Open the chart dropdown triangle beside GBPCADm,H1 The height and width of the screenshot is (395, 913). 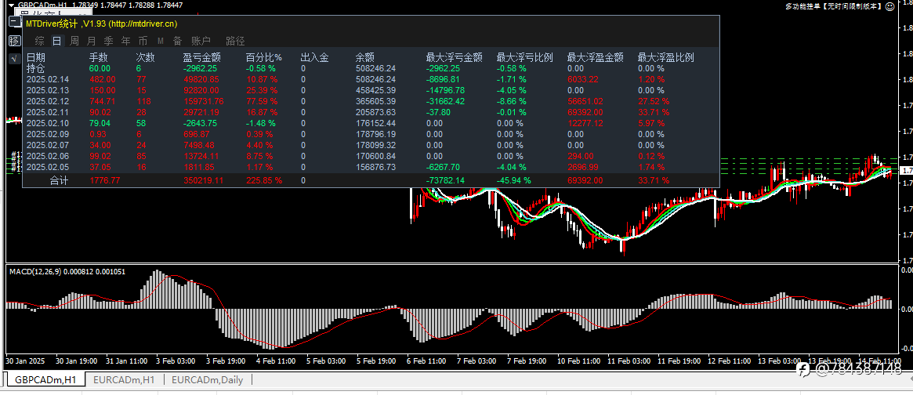click(x=10, y=5)
